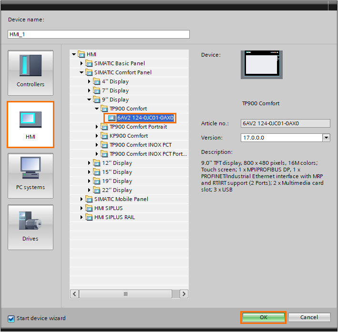Open the Version dropdown list
This screenshot has height=332, width=338.
tap(326, 138)
